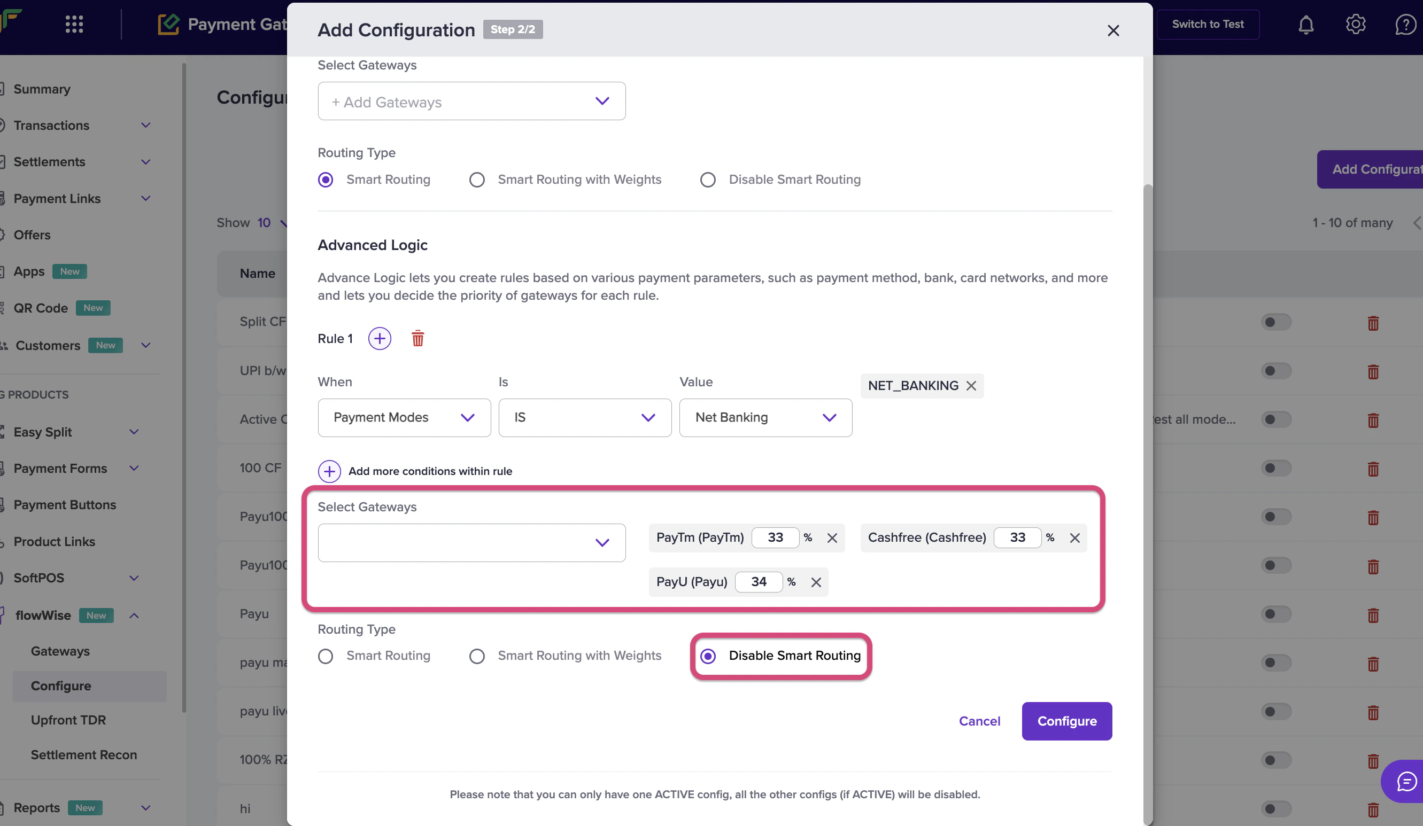This screenshot has height=826, width=1423.
Task: Go to Settlement Recon in sidebar
Action: [83, 755]
